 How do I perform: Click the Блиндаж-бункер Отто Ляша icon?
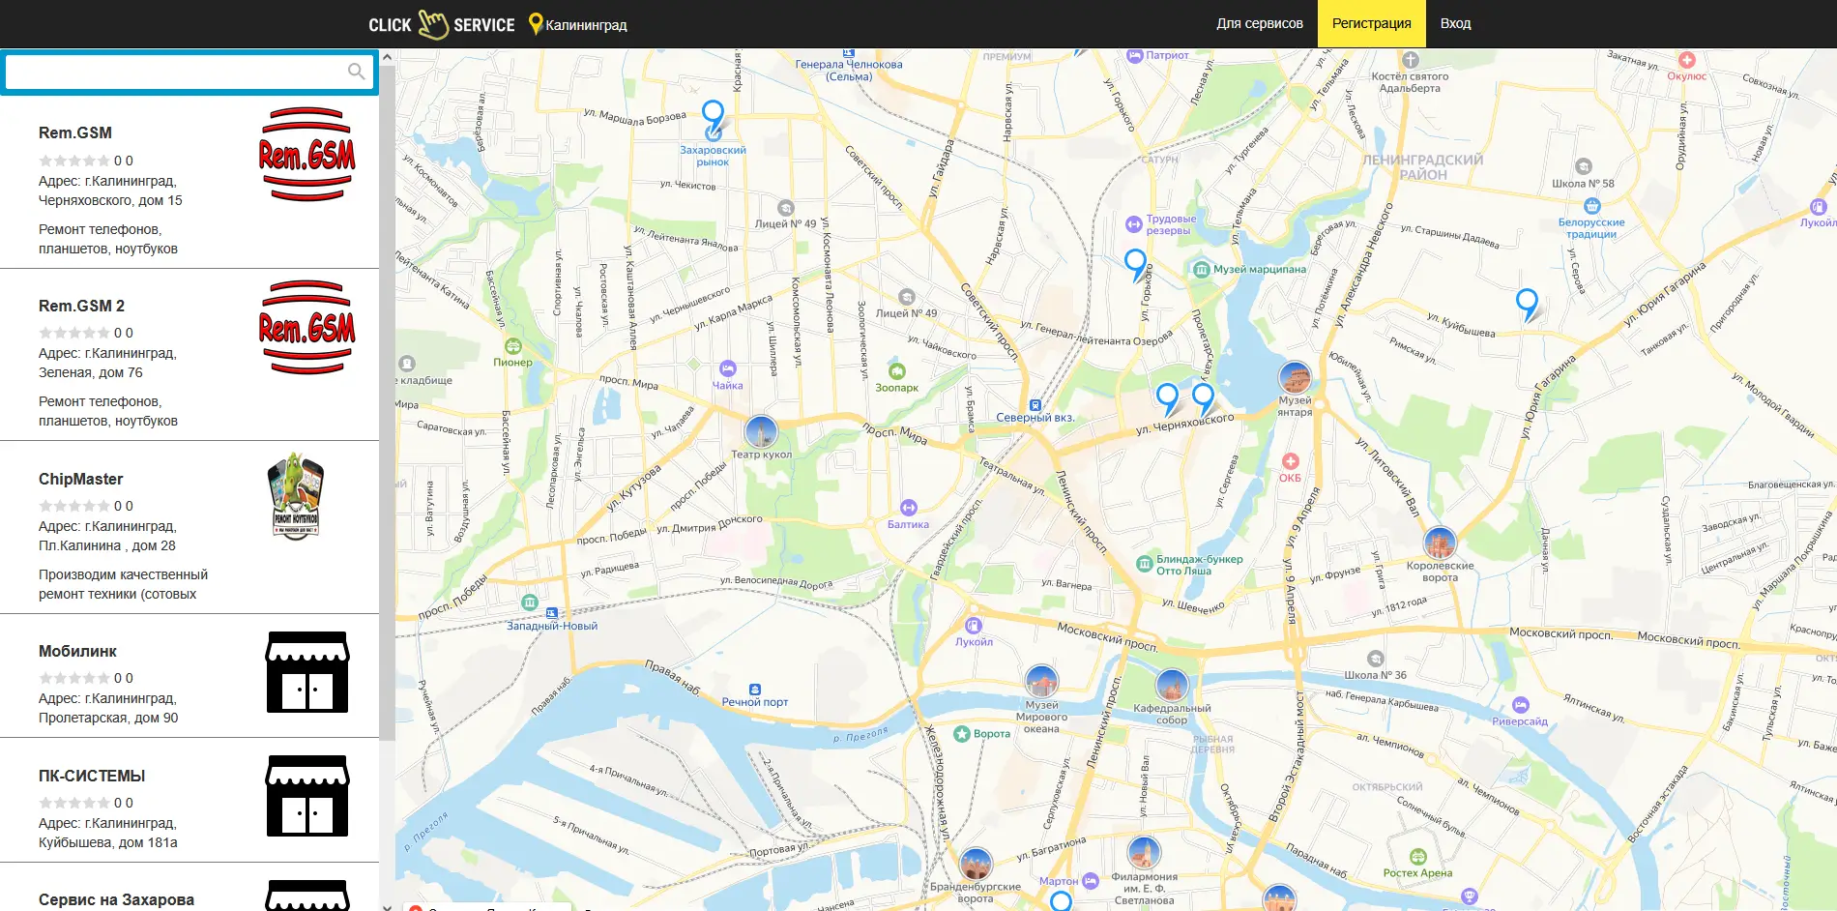1145,564
